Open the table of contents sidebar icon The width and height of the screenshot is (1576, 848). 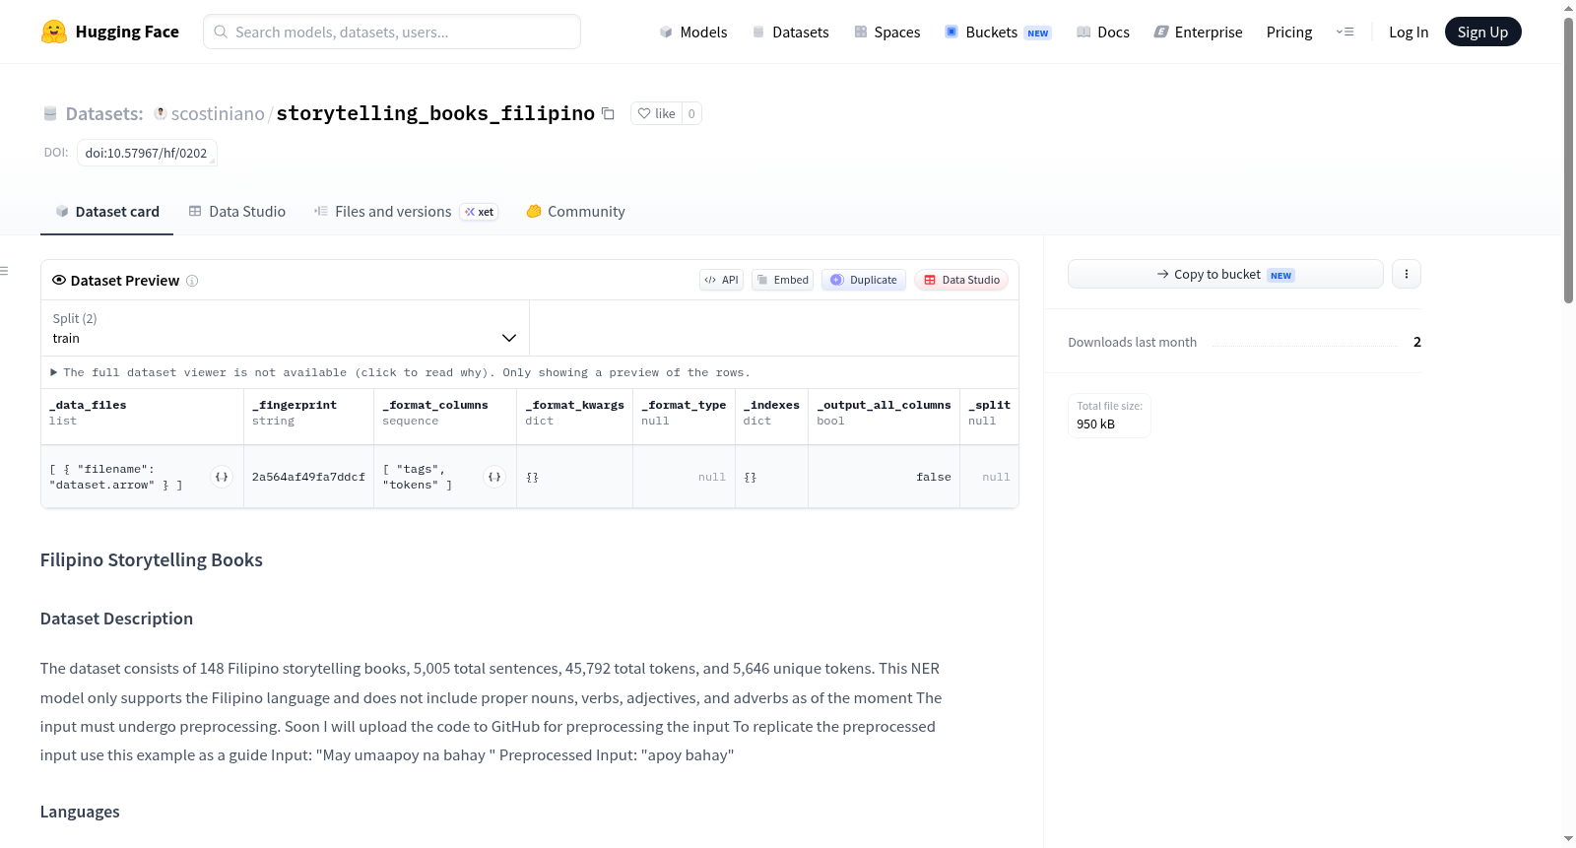point(4,271)
